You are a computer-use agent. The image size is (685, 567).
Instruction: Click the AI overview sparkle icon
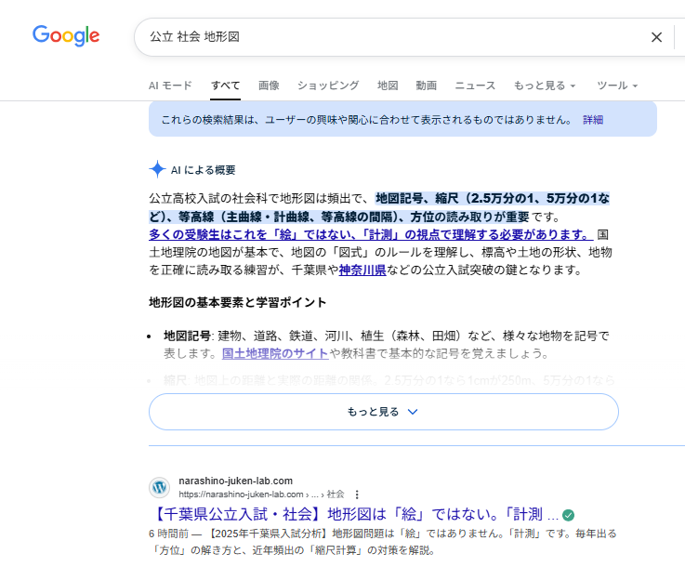click(x=157, y=169)
